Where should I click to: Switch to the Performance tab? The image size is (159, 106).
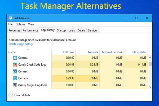[30, 30]
